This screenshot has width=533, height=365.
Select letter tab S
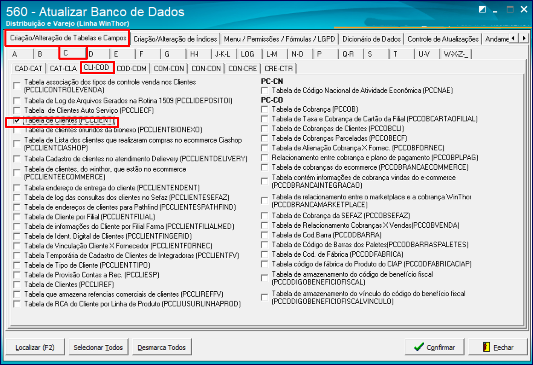pyautogui.click(x=377, y=54)
